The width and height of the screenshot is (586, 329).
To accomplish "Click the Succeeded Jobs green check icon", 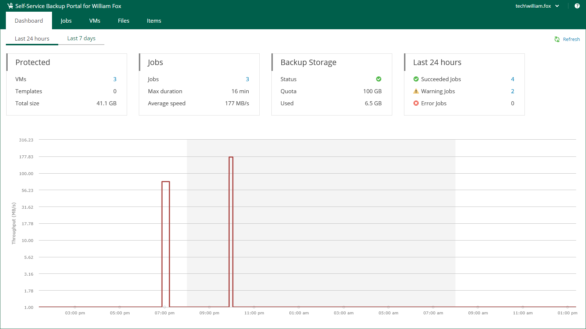I will [x=416, y=79].
